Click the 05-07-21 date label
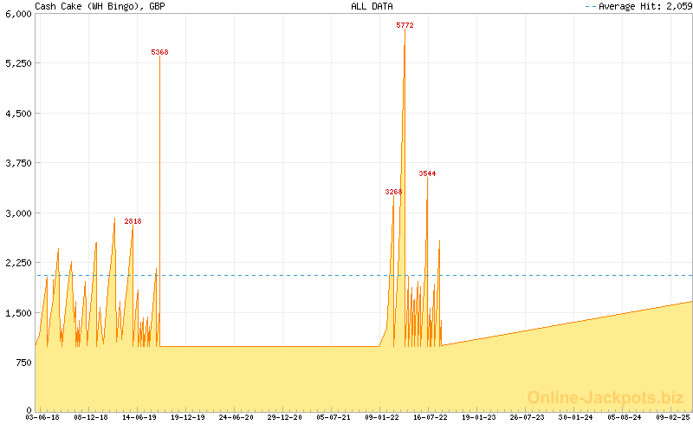This screenshot has height=425, width=693. coord(334,417)
